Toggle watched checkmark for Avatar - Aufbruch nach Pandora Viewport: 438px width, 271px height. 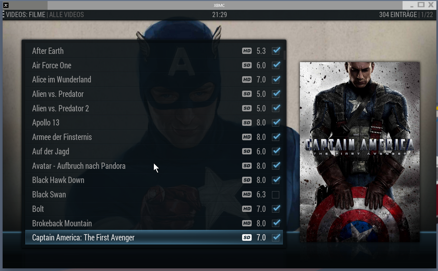276,166
